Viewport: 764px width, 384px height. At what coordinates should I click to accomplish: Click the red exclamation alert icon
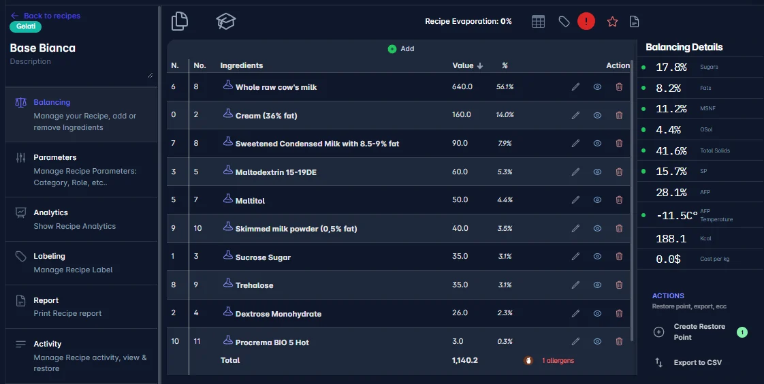tap(586, 21)
